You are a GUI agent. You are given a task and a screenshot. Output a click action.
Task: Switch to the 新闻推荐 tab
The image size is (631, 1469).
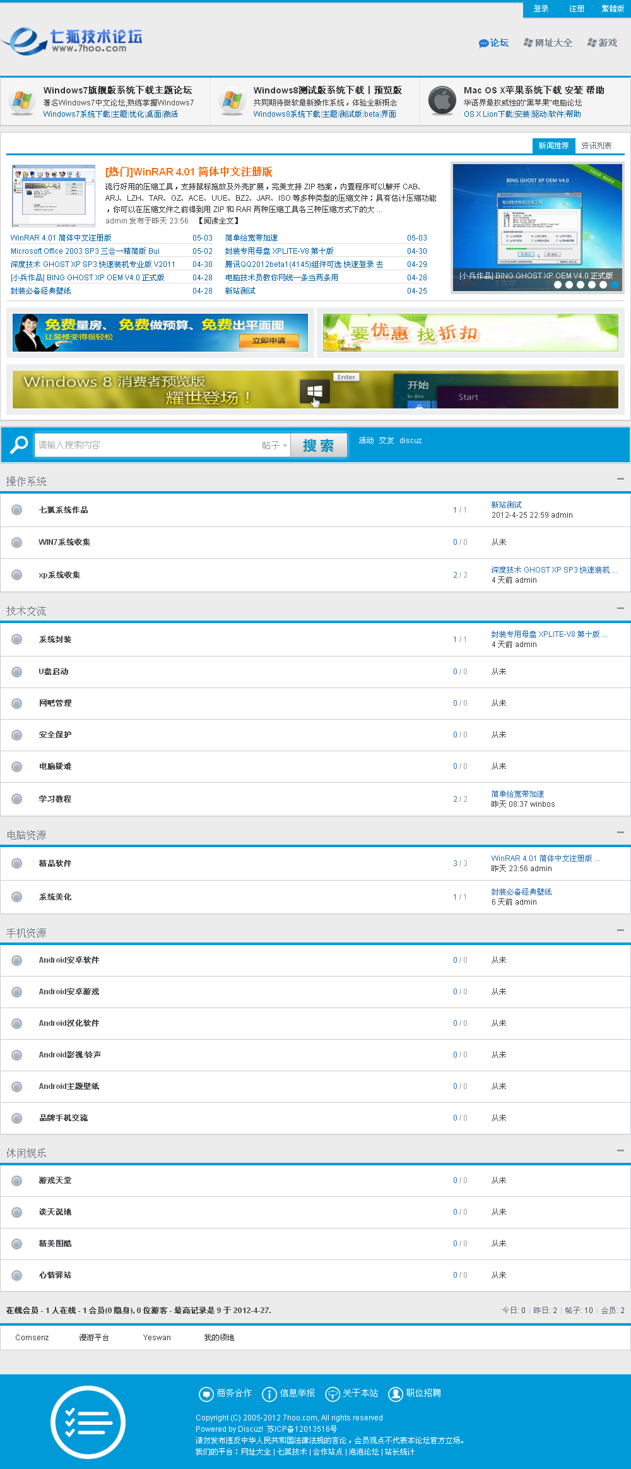pyautogui.click(x=553, y=146)
